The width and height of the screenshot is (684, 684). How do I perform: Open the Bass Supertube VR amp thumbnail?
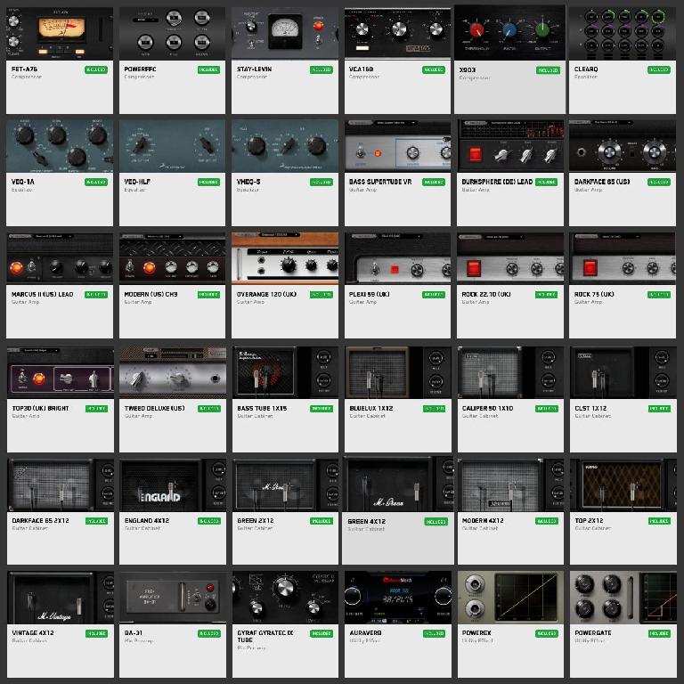pos(397,146)
